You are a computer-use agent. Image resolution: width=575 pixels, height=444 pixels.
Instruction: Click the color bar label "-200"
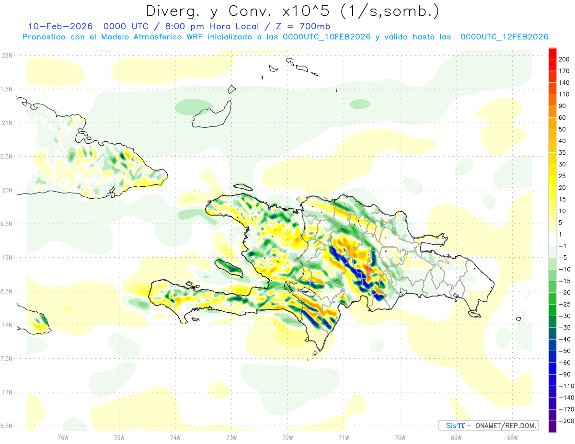pos(567,421)
